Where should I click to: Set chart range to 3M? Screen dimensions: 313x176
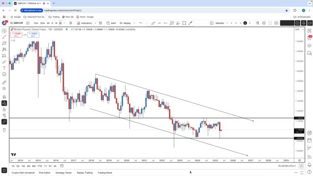(28, 166)
